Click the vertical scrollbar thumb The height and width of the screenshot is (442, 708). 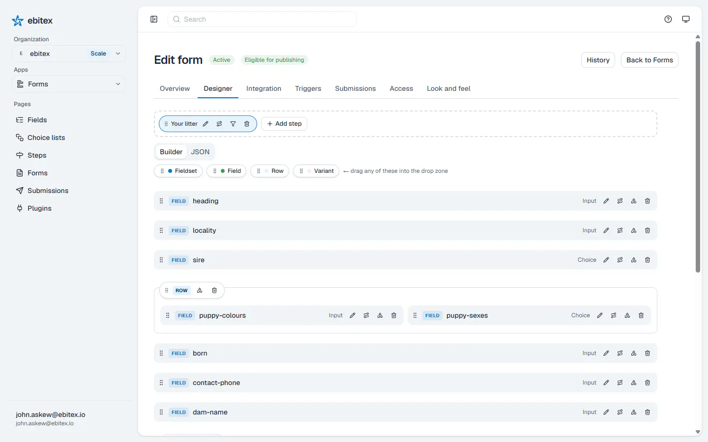click(698, 157)
